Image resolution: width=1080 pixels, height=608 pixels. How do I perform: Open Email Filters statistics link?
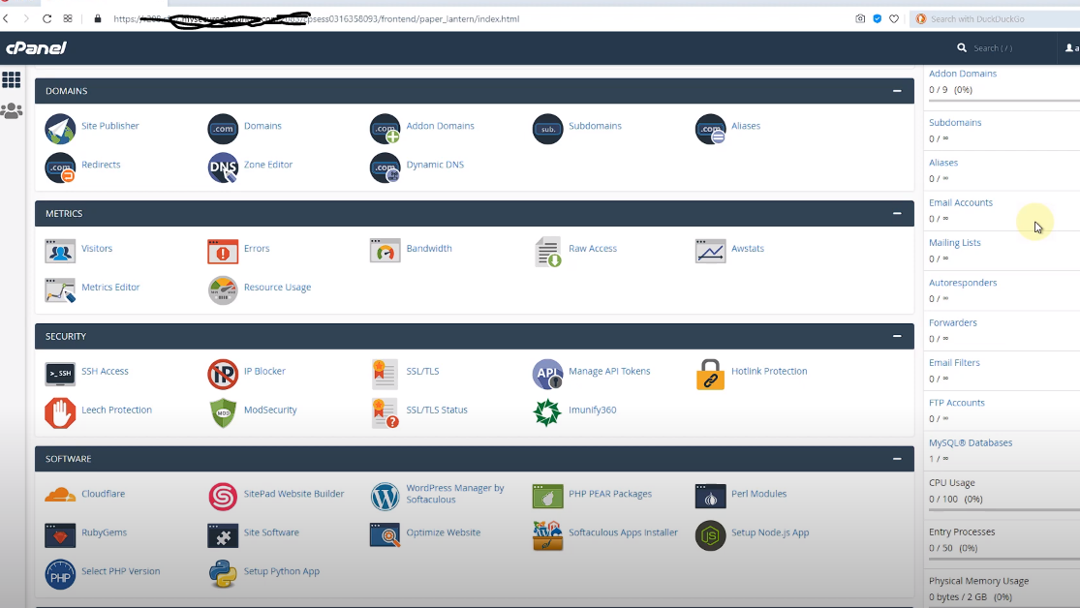[954, 362]
